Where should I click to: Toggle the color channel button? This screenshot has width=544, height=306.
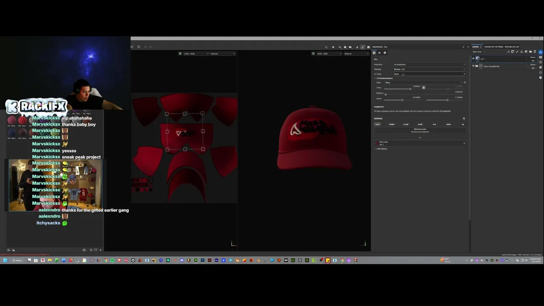(377, 124)
